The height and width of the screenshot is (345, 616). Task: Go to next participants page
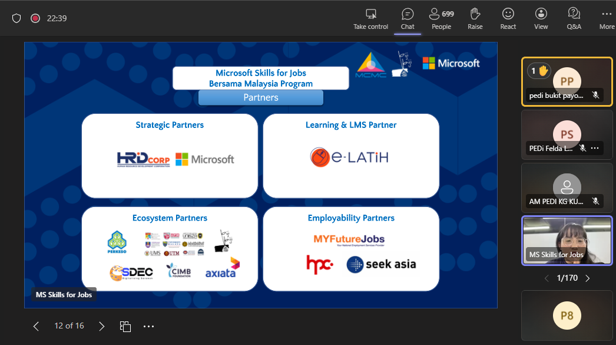tap(587, 278)
